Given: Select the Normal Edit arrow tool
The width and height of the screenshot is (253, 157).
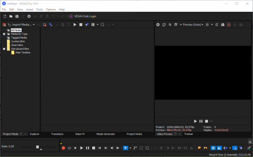Looking at the screenshot, I should 126,148.
